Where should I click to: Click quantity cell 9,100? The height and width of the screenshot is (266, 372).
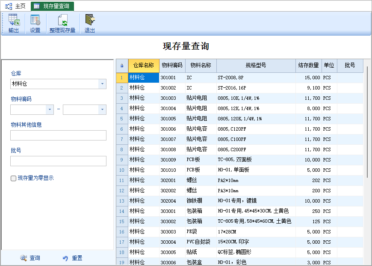coord(309,88)
